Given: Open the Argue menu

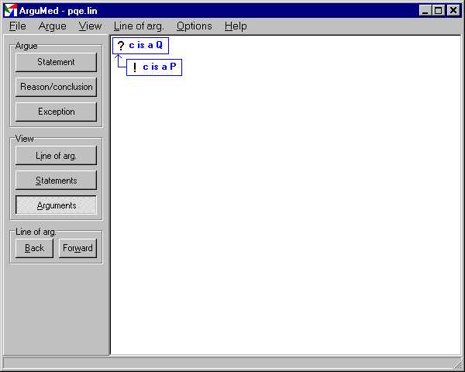Looking at the screenshot, I should (52, 26).
